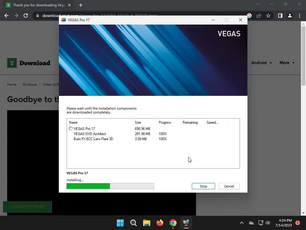This screenshot has width=306, height=230.
Task: Go to Home breadcrumb link
Action: pos(12,84)
